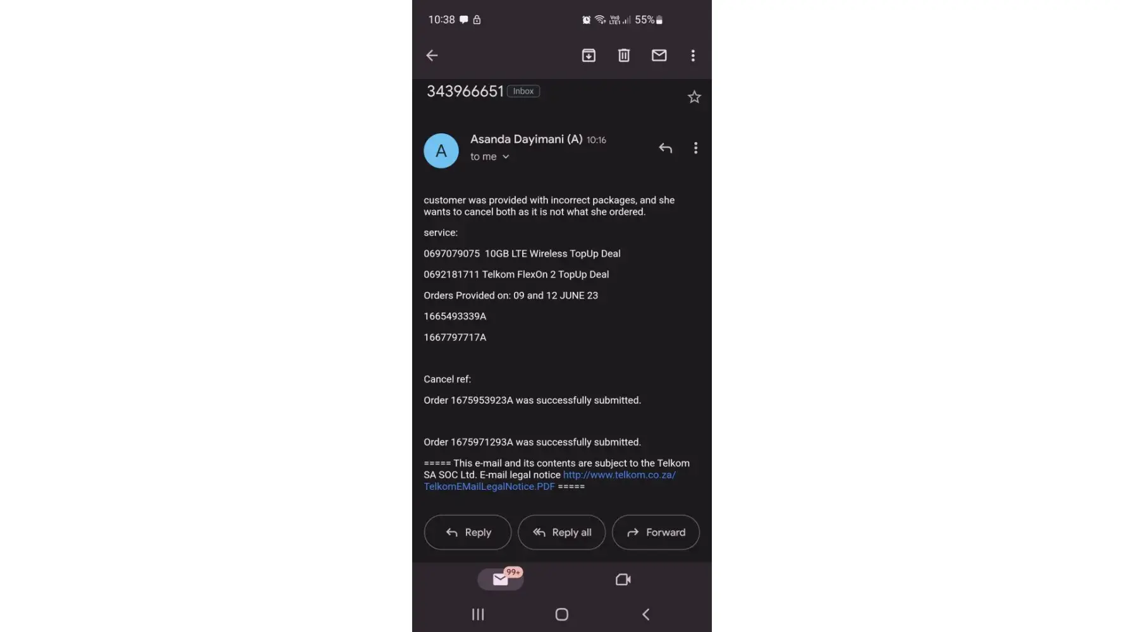The image size is (1124, 632).
Task: Star the 343966651 conversation
Action: click(694, 97)
